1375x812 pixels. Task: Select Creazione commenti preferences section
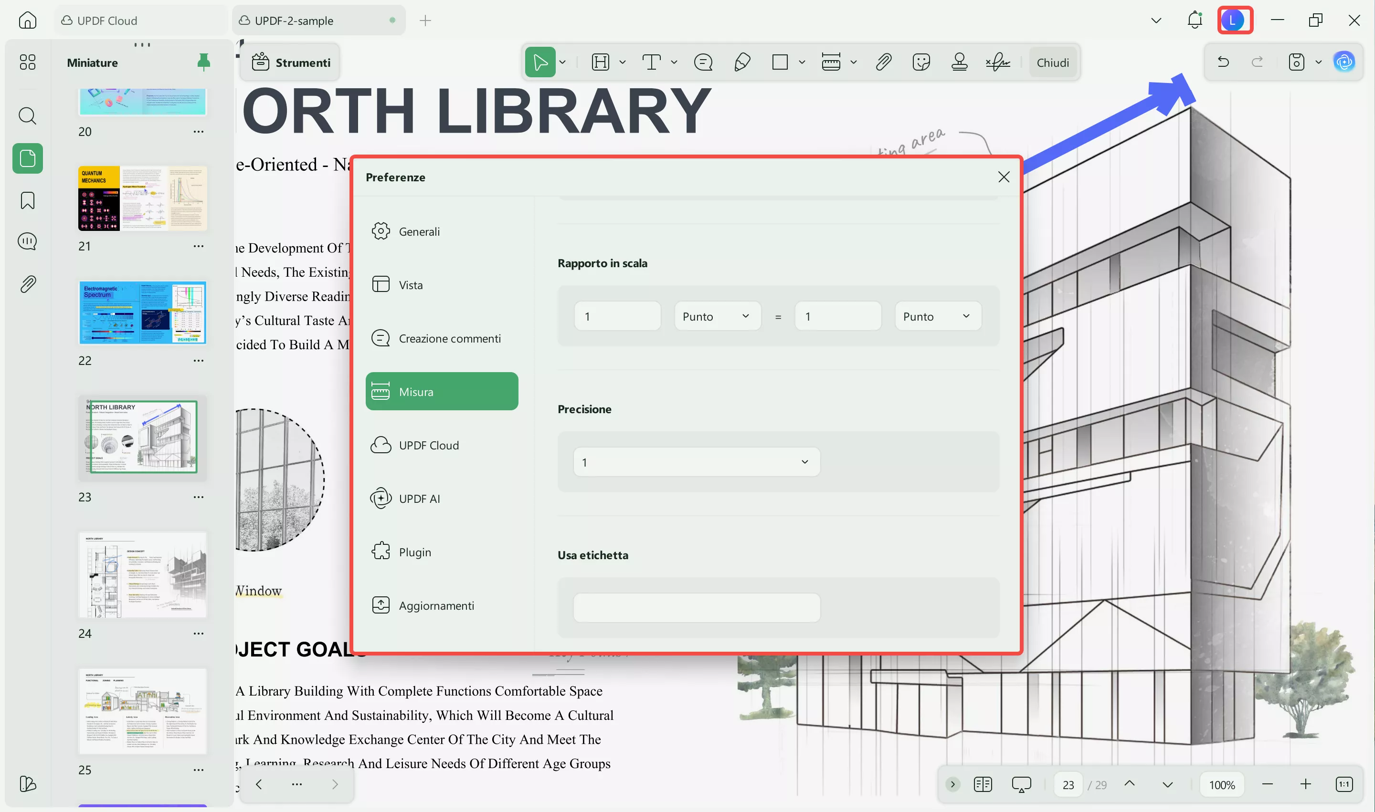(x=449, y=338)
